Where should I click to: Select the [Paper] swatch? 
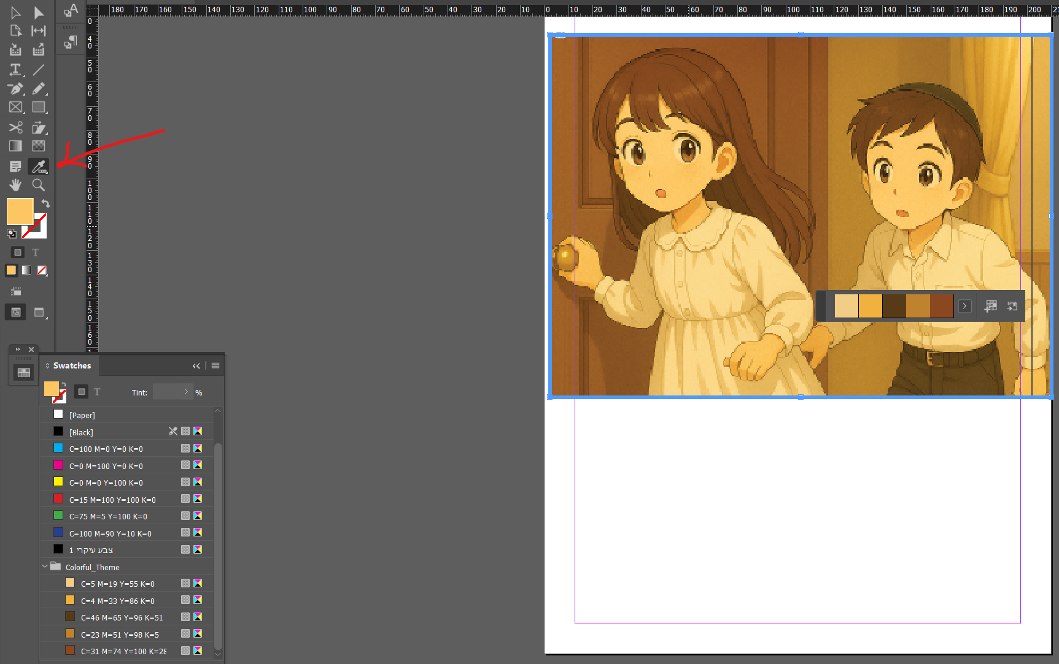(x=82, y=415)
